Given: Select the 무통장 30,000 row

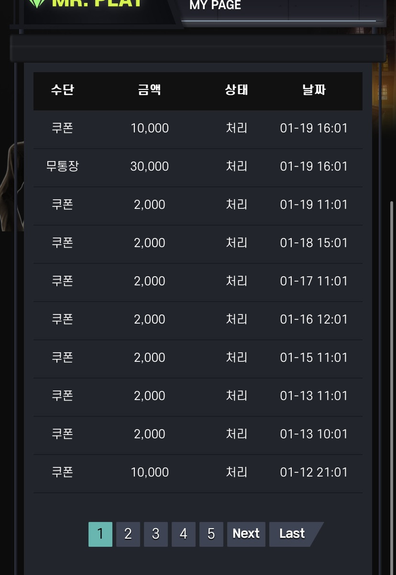Looking at the screenshot, I should tap(198, 168).
